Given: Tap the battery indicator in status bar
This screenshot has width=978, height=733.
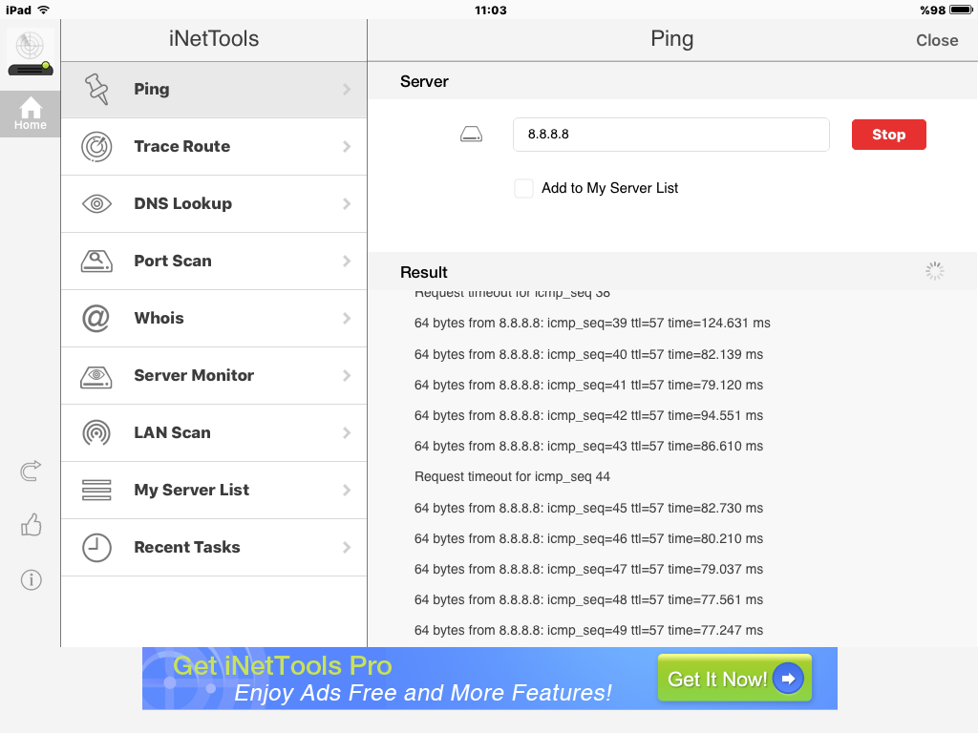Looking at the screenshot, I should pyautogui.click(x=961, y=10).
